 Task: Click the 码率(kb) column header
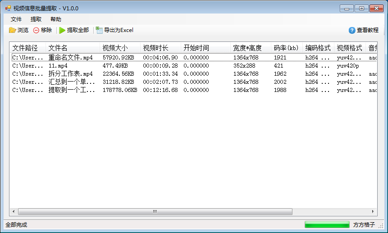(286, 48)
